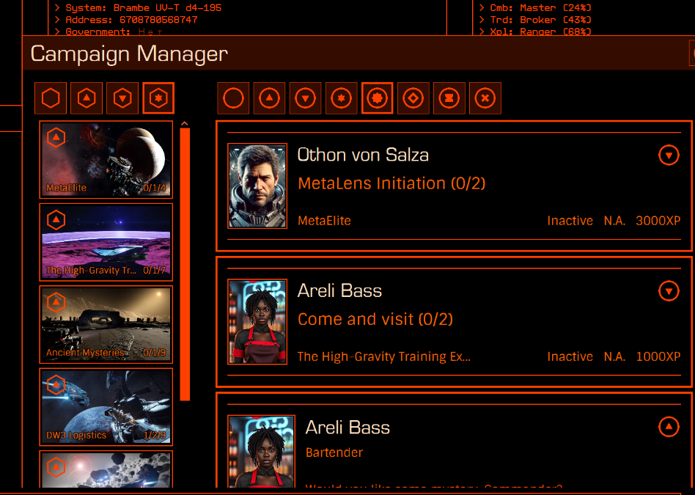Toggle the hexagon star campaign filter

click(158, 98)
